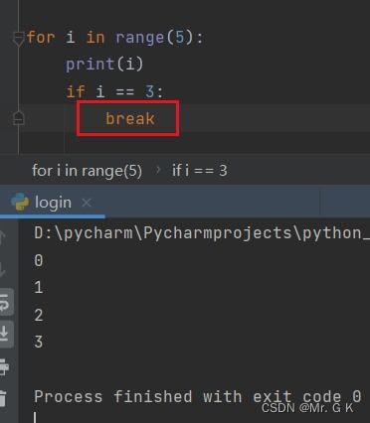The width and height of the screenshot is (370, 423).
Task: Select the 'if i == 3' breadcrumb
Action: point(200,171)
